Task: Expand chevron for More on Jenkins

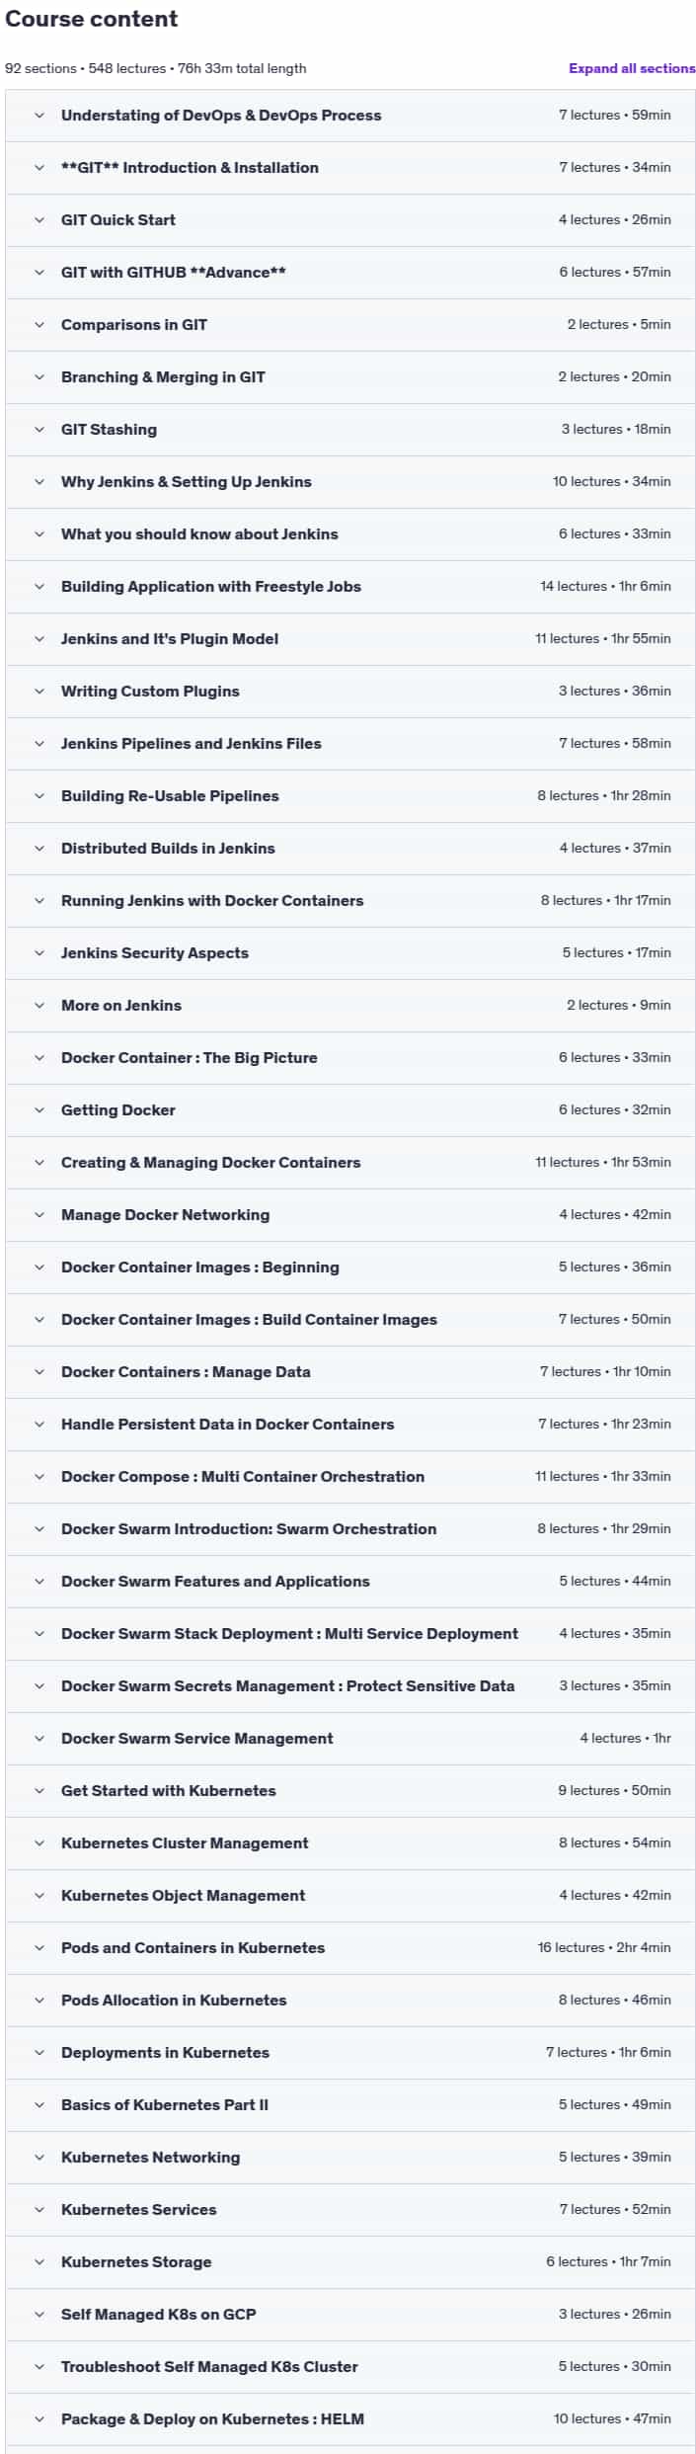Action: (39, 1006)
